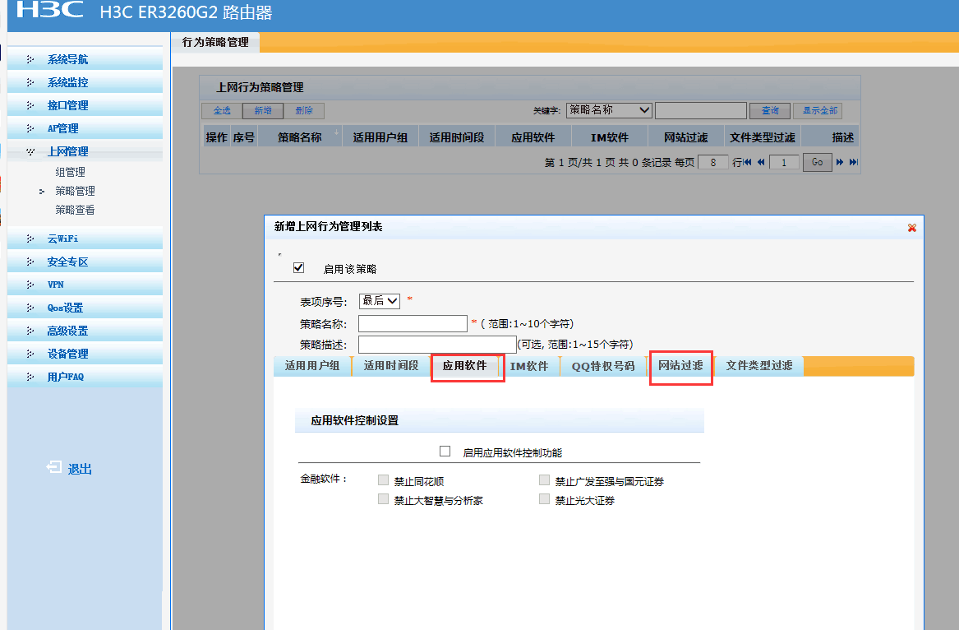The height and width of the screenshot is (630, 959).
Task: Click arrow icon beside 系统监控
Action: click(x=30, y=82)
